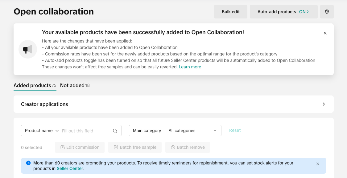347x178 pixels.
Task: Switch to the Added products tab
Action: [32, 85]
